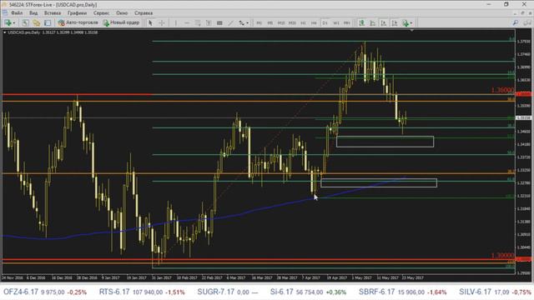The image size is (534, 300).
Task: Expand the new chart dropdown arrow
Action: click(13, 23)
